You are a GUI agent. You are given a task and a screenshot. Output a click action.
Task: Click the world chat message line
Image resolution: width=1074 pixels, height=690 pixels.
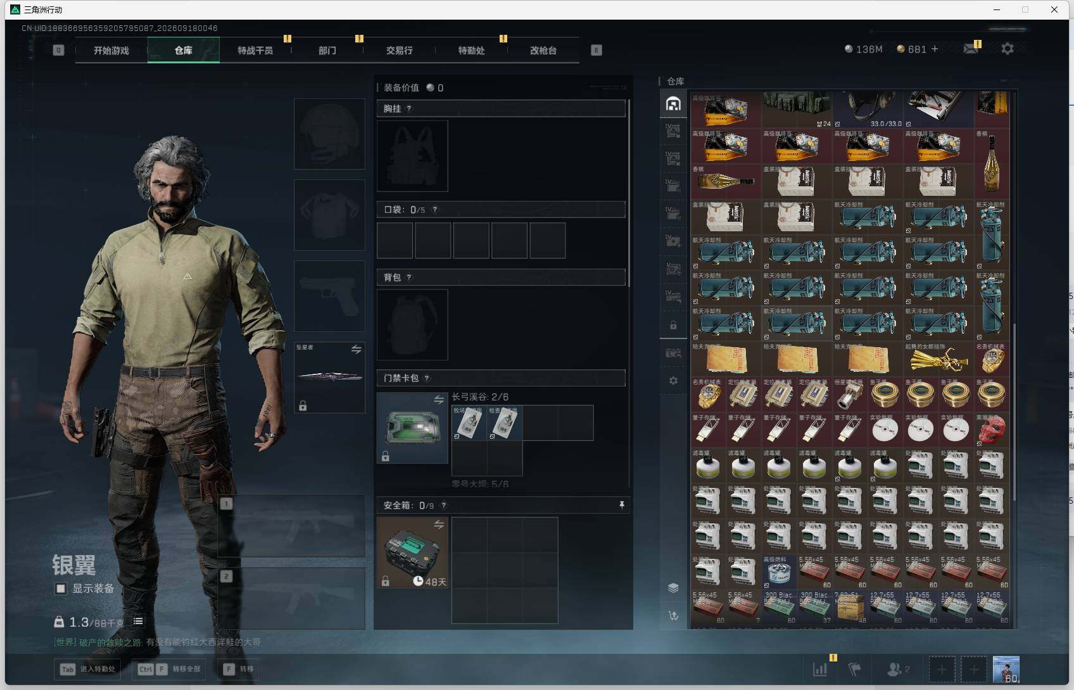157,642
